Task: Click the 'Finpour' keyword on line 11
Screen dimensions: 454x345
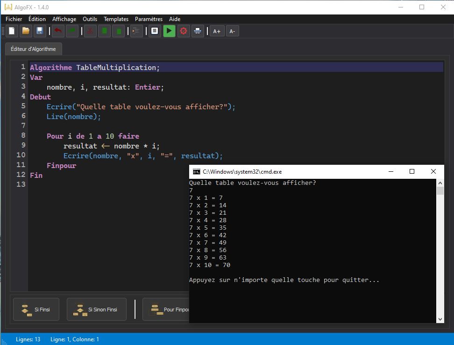Action: click(x=61, y=166)
